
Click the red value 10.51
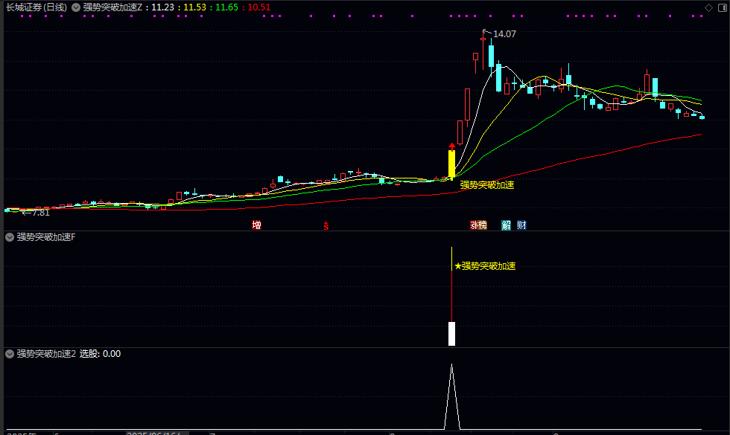(259, 7)
